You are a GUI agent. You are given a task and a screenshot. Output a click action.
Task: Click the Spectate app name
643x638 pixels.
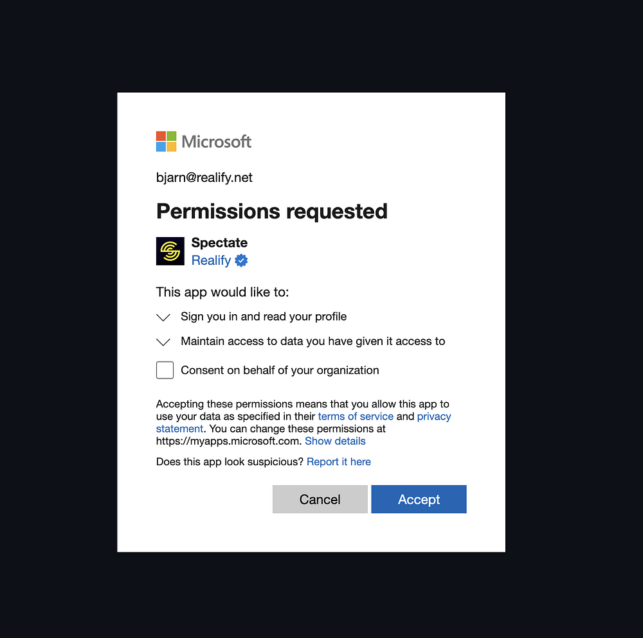219,242
